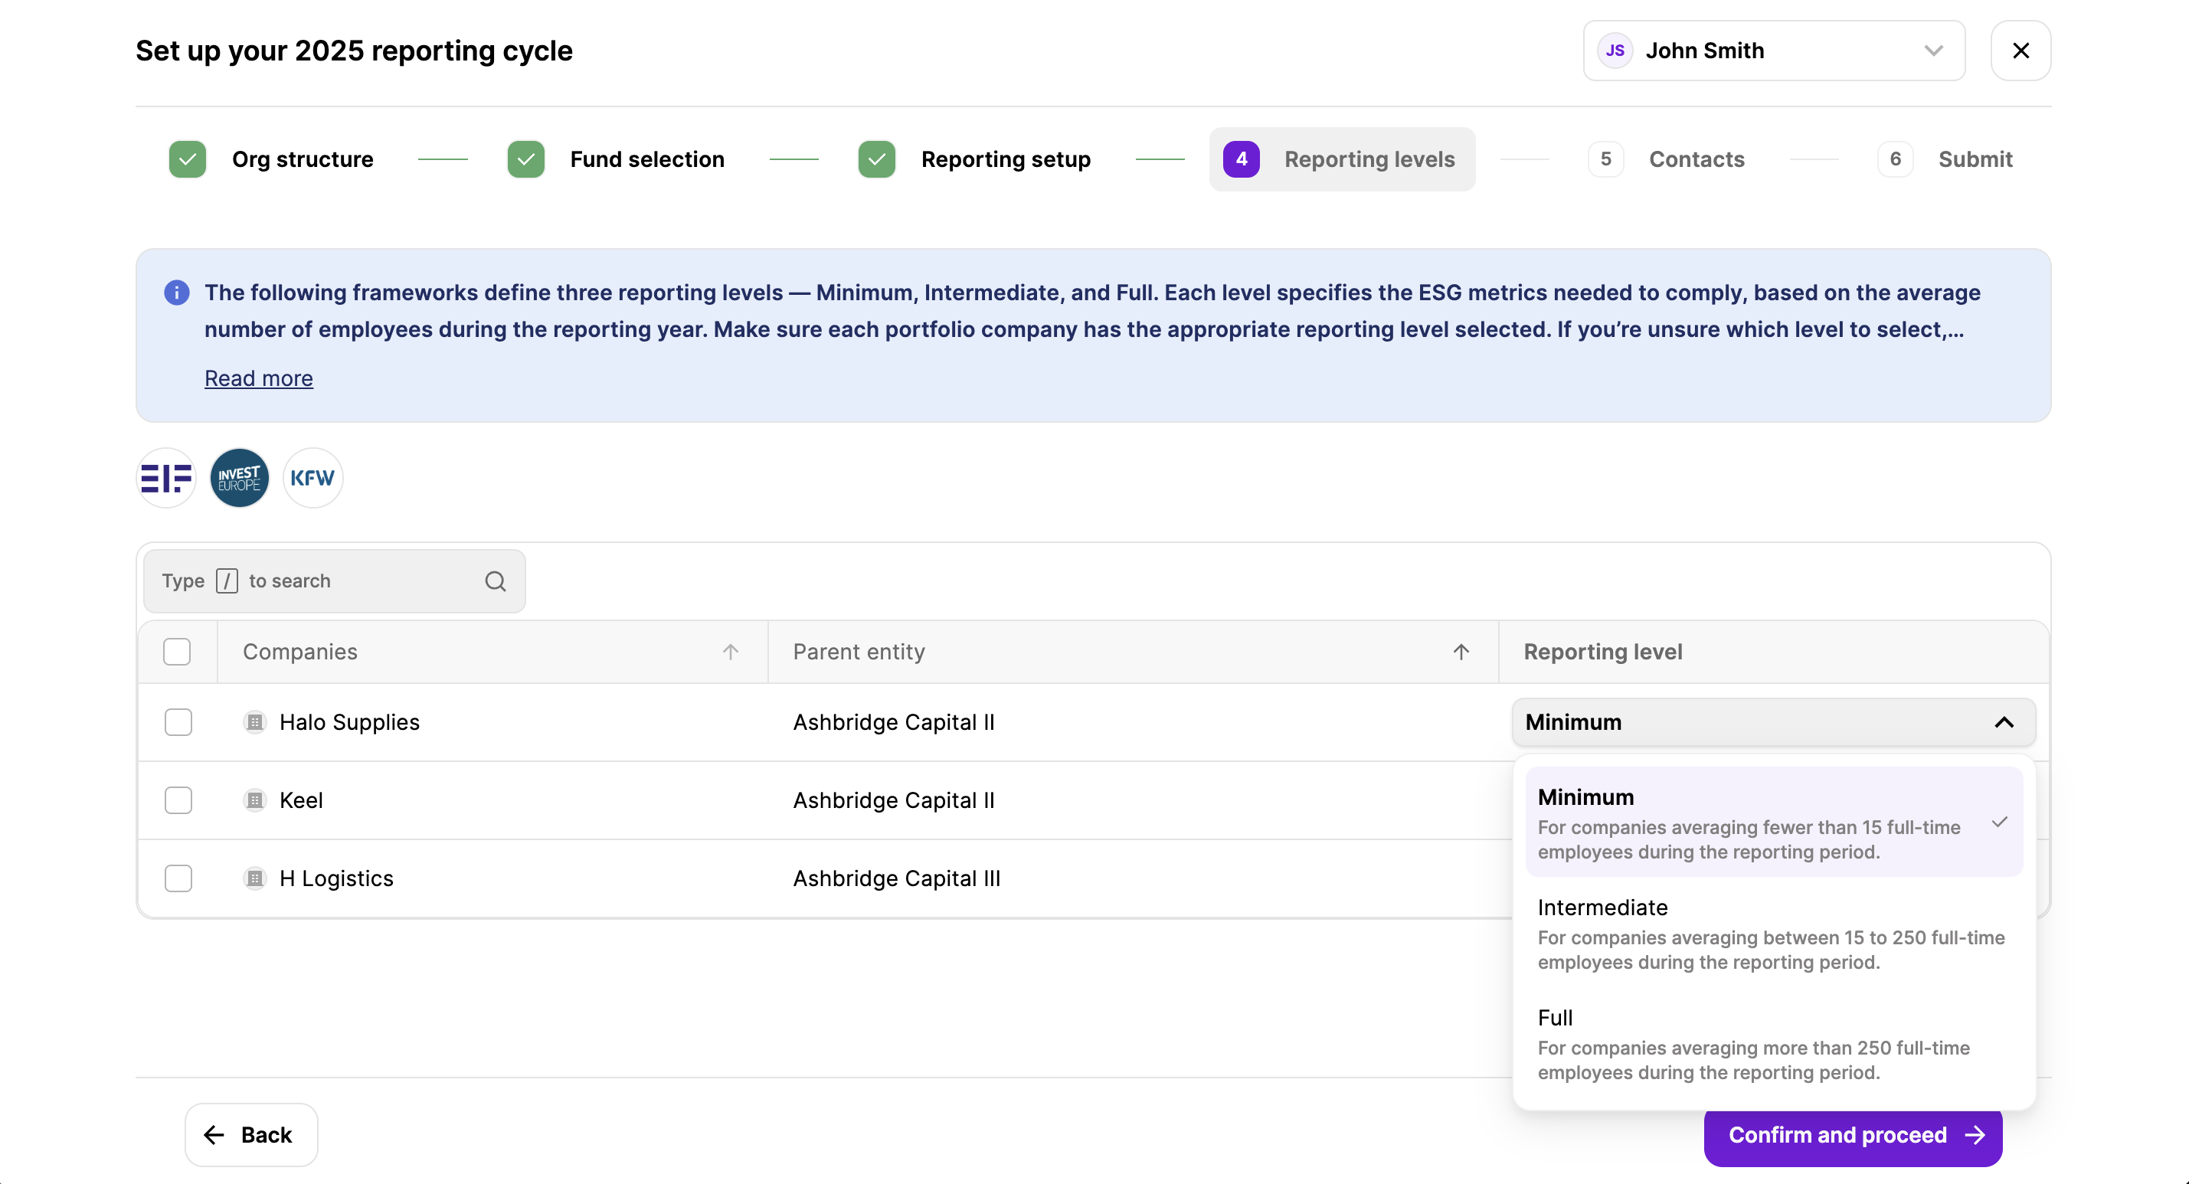Open the Reporting levels step
The height and width of the screenshot is (1184, 2189).
pos(1343,159)
